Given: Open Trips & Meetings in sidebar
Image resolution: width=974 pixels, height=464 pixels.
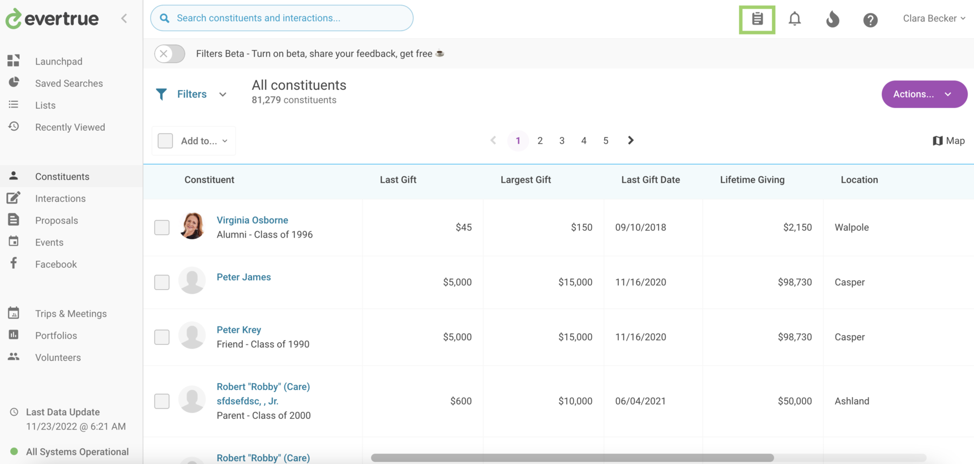Looking at the screenshot, I should tap(71, 313).
